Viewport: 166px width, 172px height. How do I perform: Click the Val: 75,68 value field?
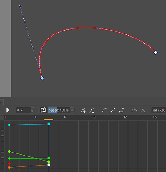159,110
